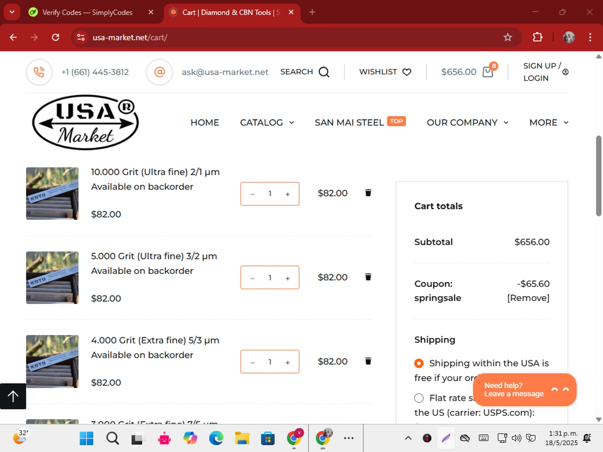Open Need help? Leave a message chat
The image size is (603, 452).
(525, 390)
